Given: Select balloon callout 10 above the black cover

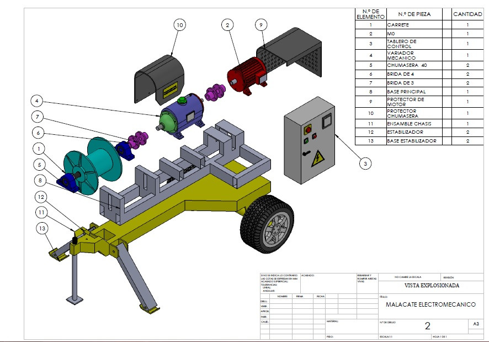Looking at the screenshot, I should pos(179,25).
